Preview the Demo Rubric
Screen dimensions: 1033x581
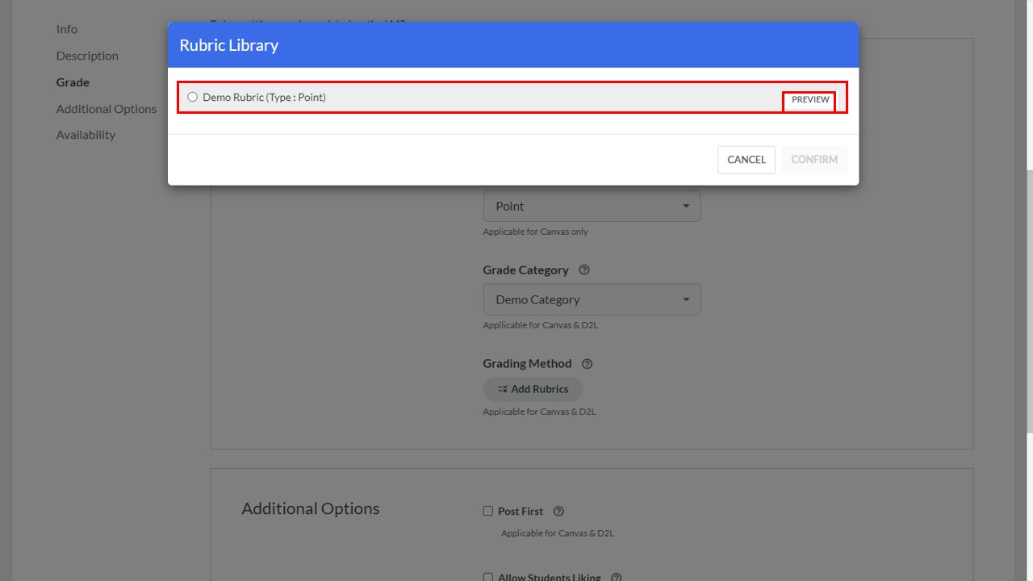tap(810, 99)
